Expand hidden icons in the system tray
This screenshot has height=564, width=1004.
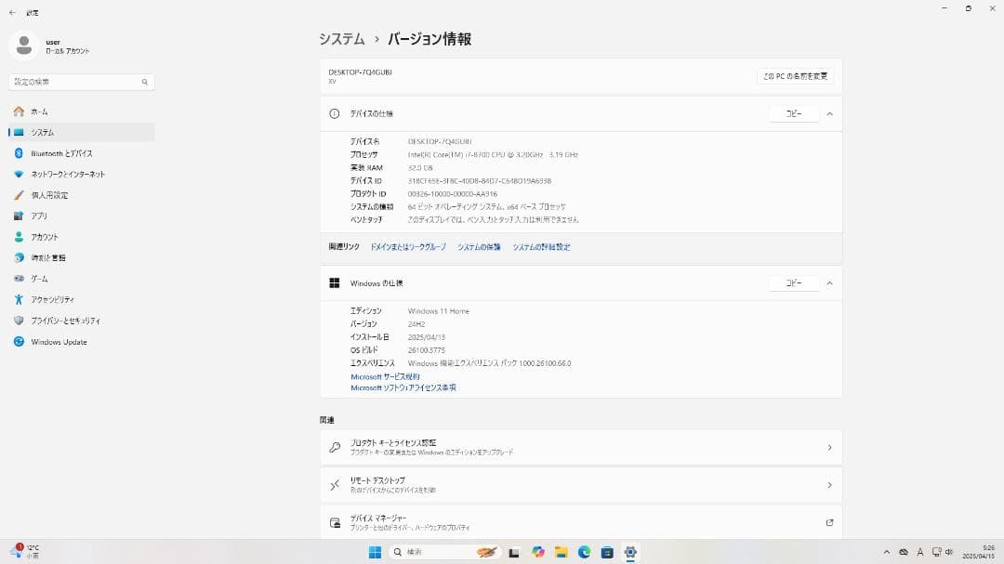click(887, 551)
